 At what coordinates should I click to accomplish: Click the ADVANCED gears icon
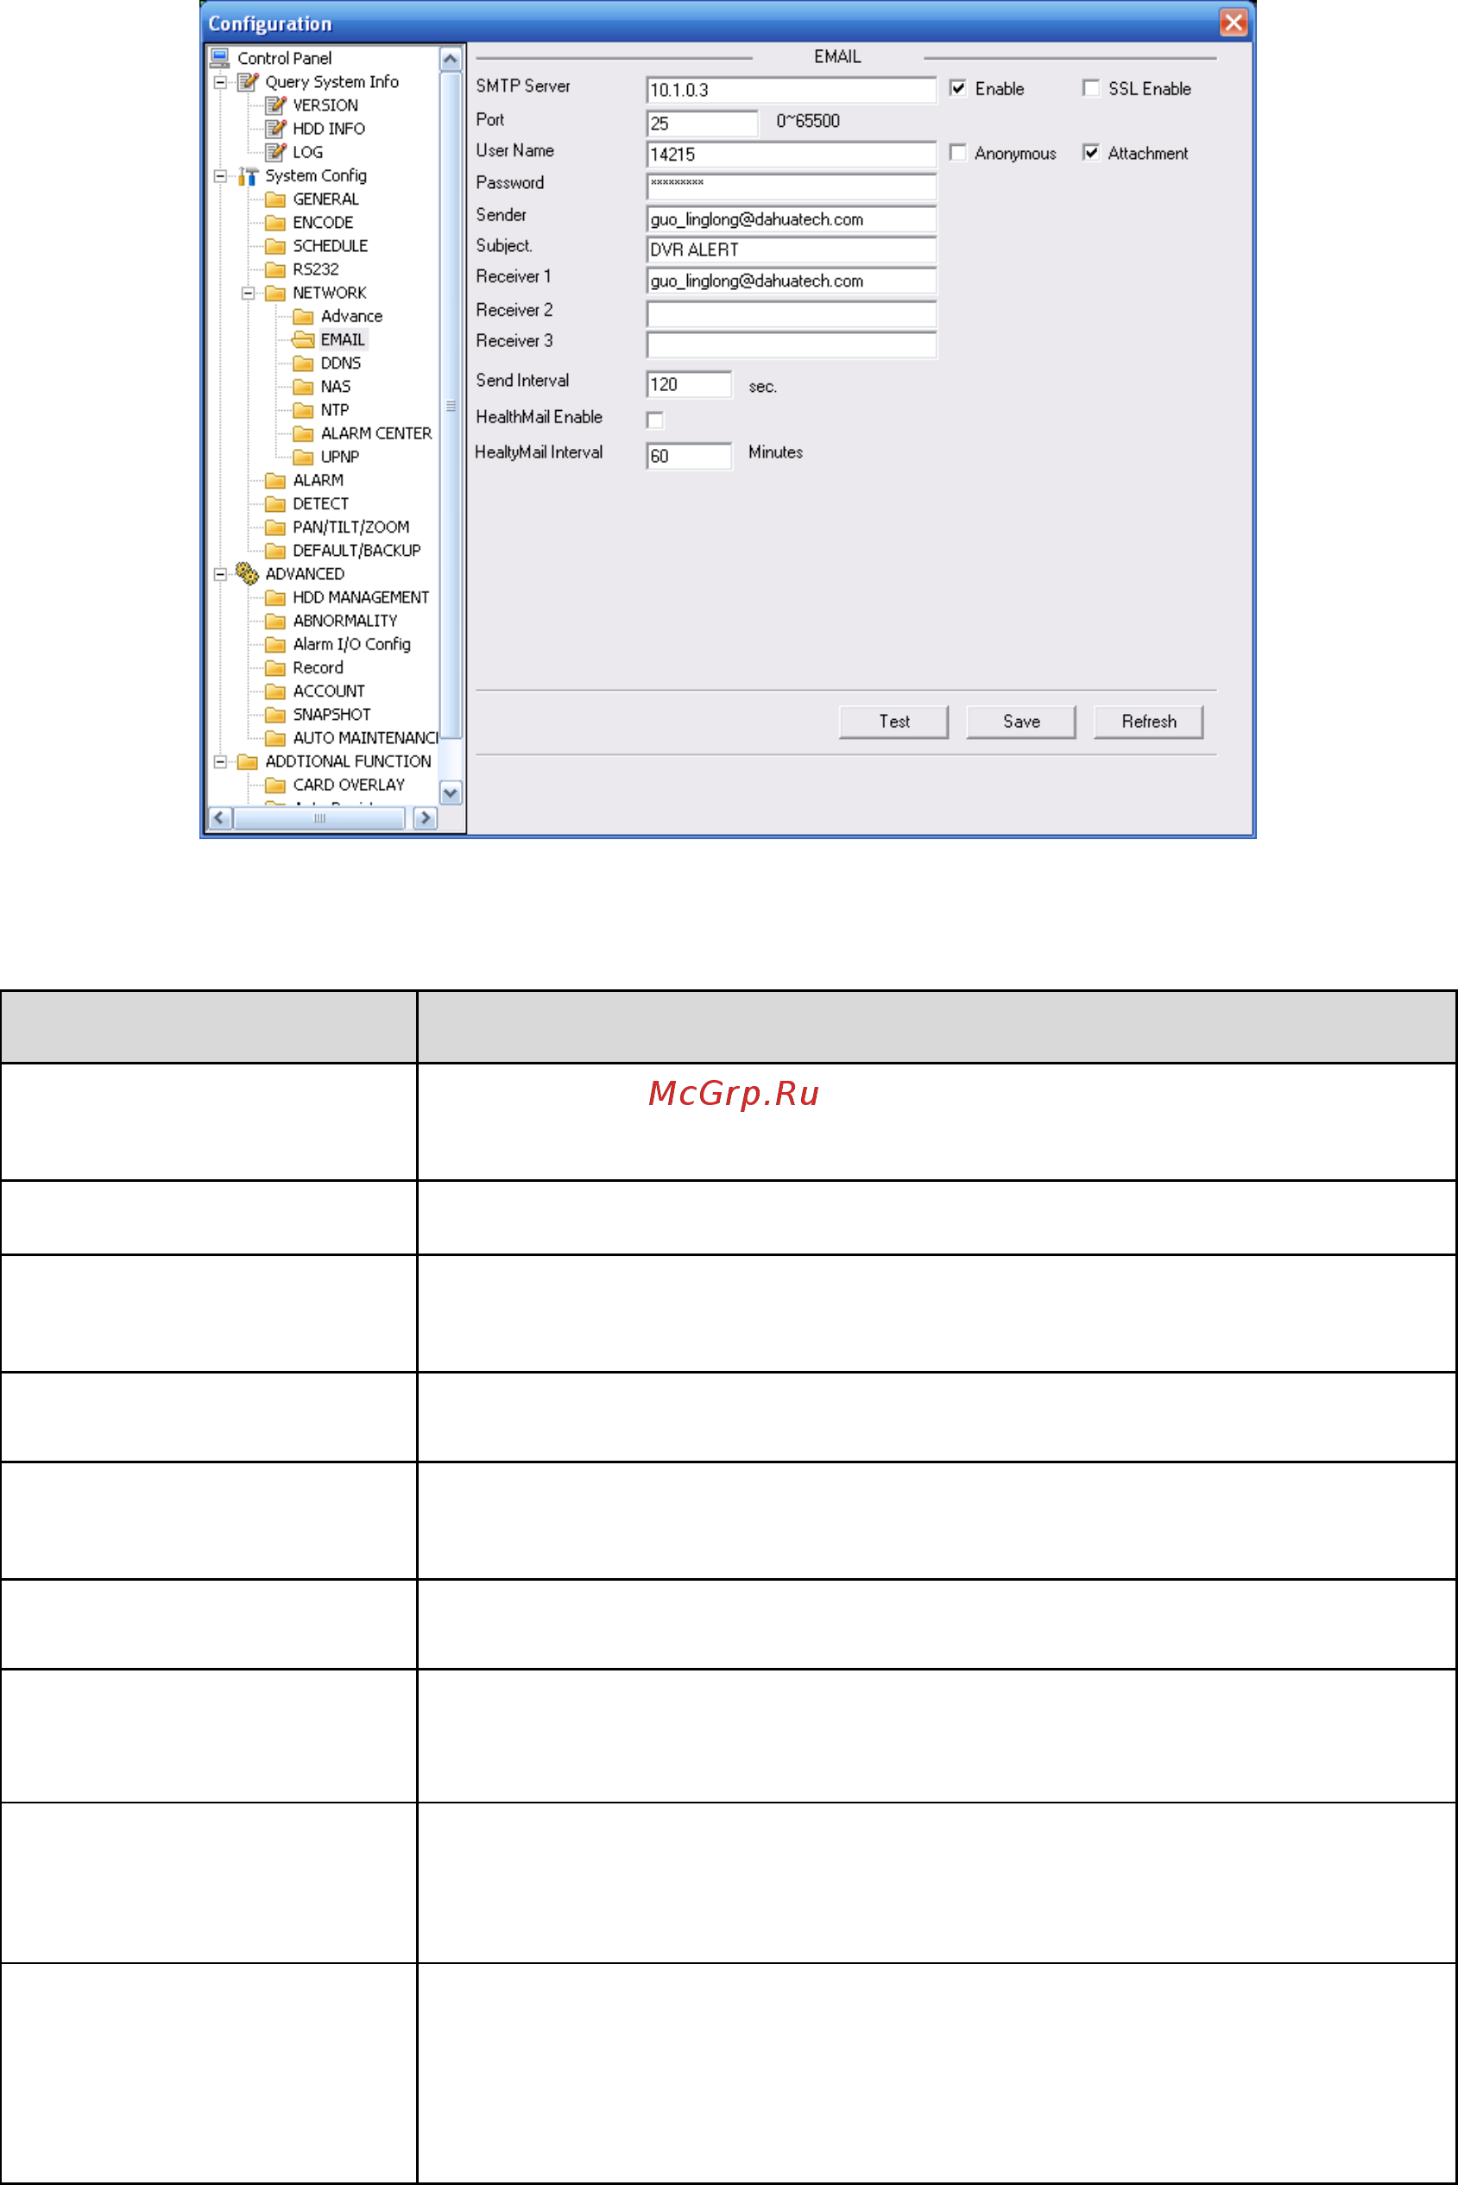(248, 574)
